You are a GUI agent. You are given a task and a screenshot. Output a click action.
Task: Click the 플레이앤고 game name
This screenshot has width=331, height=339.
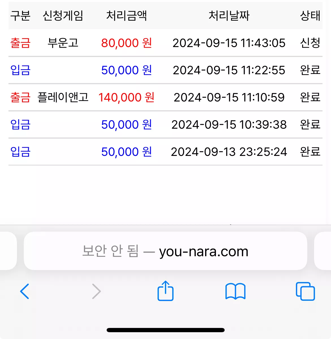coord(63,97)
